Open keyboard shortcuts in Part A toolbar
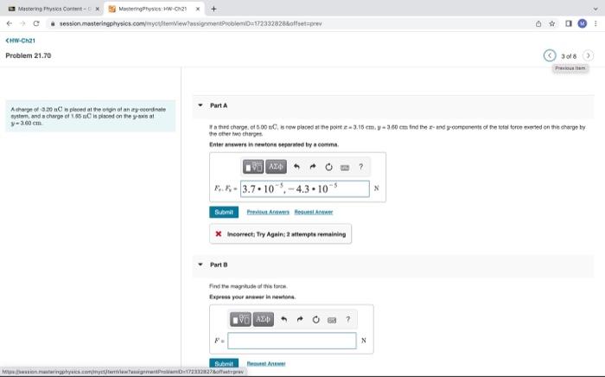 (345, 168)
